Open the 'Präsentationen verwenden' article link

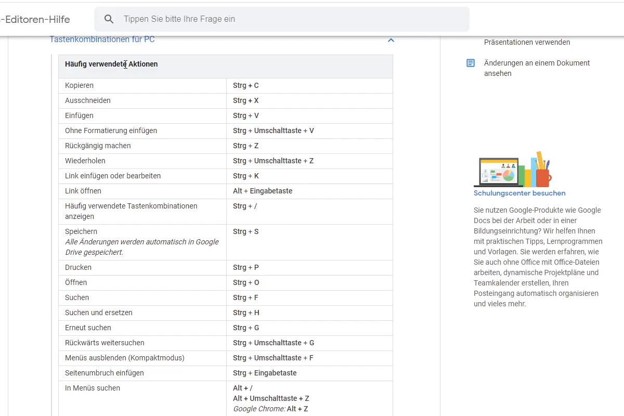[527, 42]
